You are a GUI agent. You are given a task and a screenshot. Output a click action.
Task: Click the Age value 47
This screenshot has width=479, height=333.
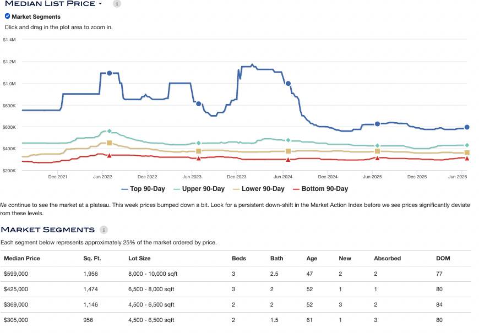(309, 274)
